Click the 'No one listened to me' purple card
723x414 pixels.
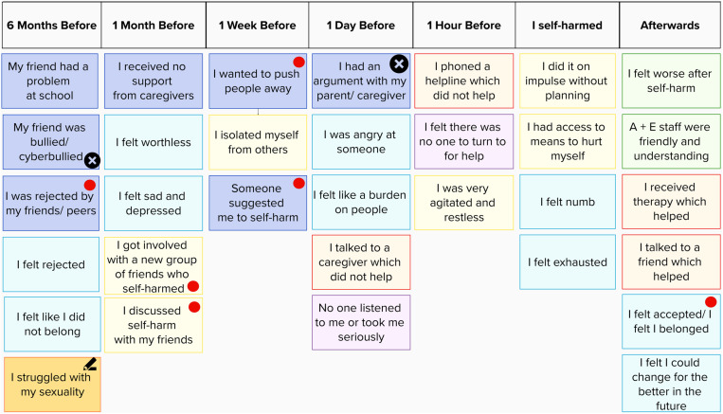coord(361,323)
